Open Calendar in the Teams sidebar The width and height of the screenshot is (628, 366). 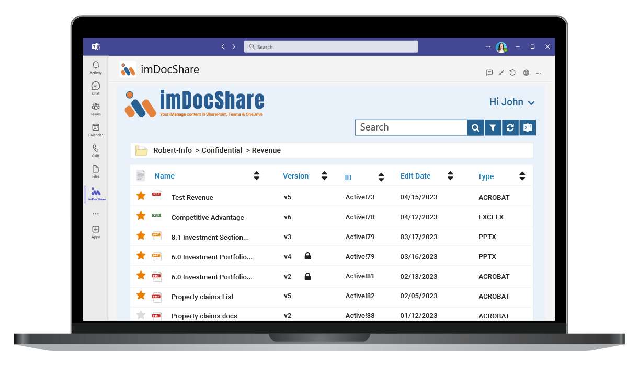96,130
